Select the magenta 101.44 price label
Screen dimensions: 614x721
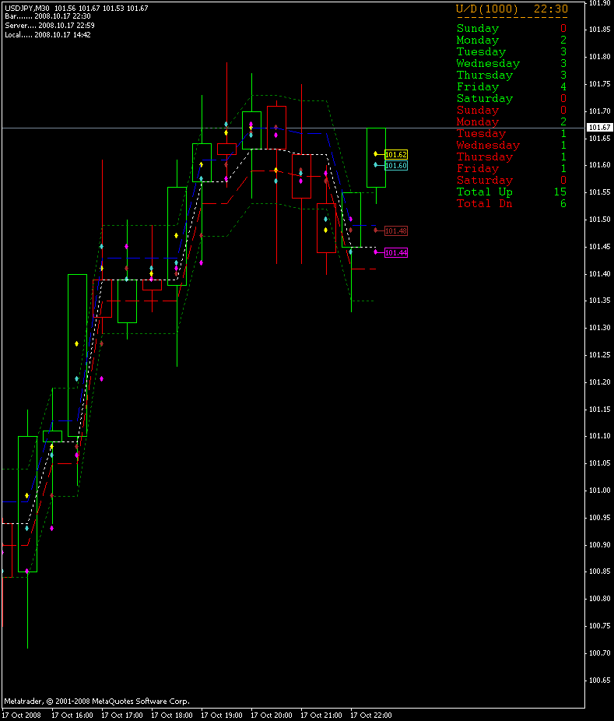pyautogui.click(x=395, y=252)
